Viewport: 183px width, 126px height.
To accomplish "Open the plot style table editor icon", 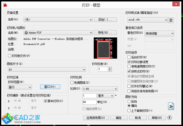I will point(171,20).
